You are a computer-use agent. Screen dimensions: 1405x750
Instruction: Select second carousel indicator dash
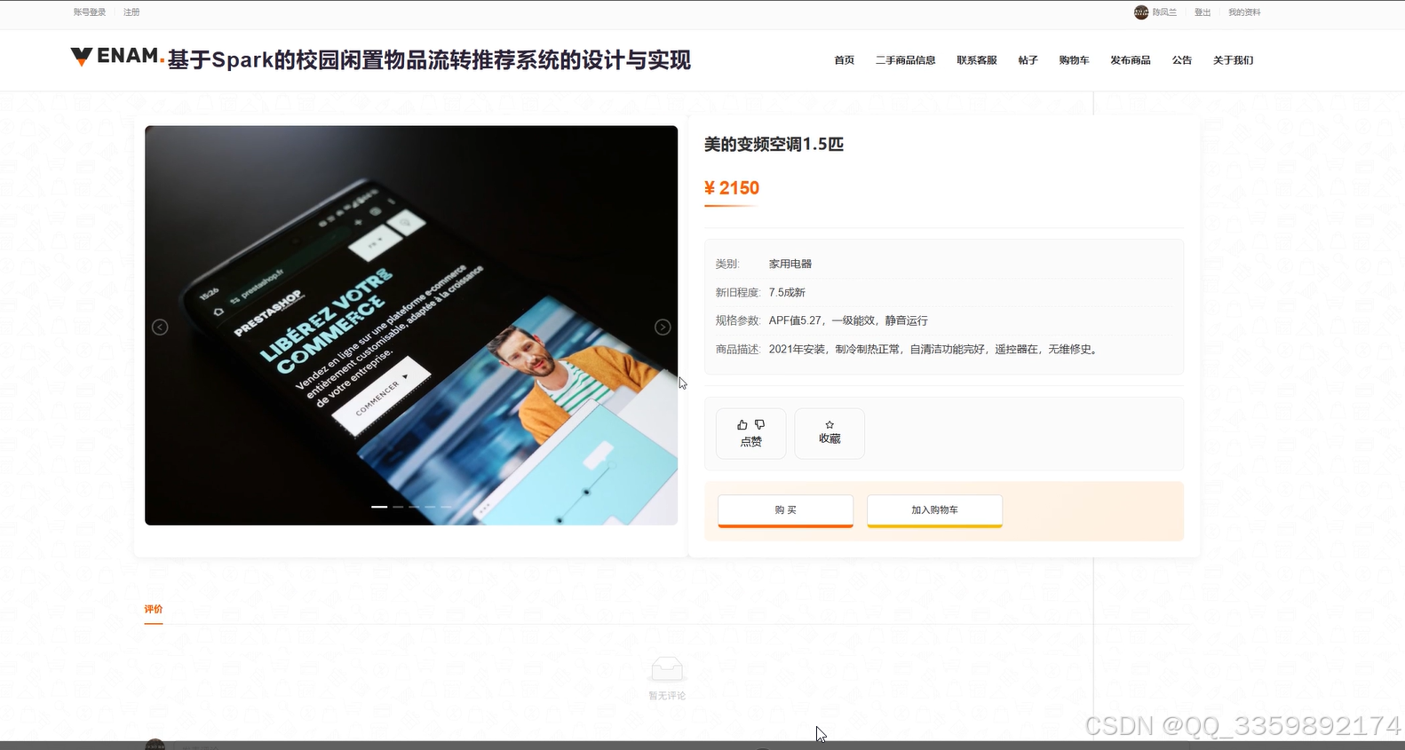pos(398,507)
